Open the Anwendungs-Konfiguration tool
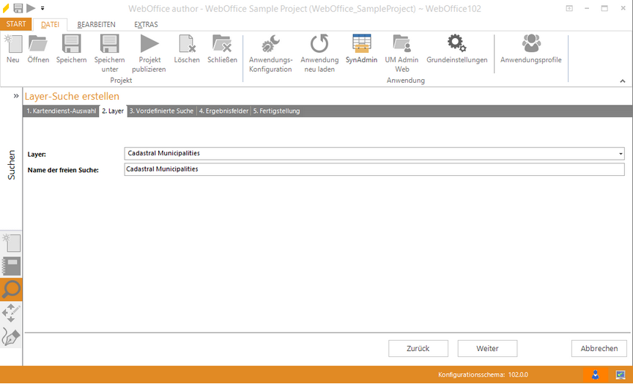 click(270, 45)
